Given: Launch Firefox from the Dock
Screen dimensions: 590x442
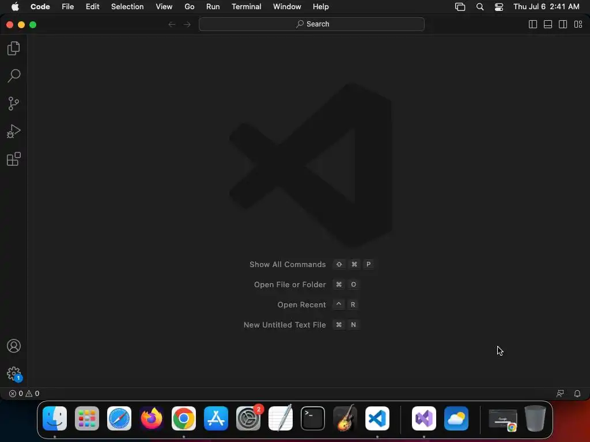Looking at the screenshot, I should 152,418.
